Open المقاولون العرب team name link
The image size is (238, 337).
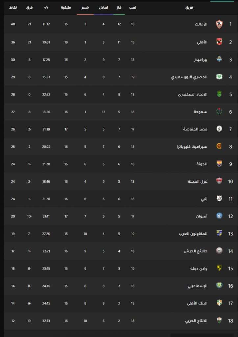point(193,234)
